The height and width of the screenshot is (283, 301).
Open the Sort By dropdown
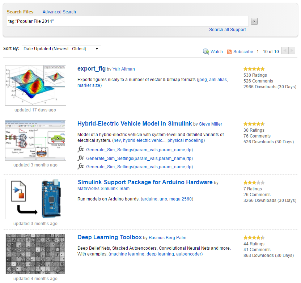[62, 49]
